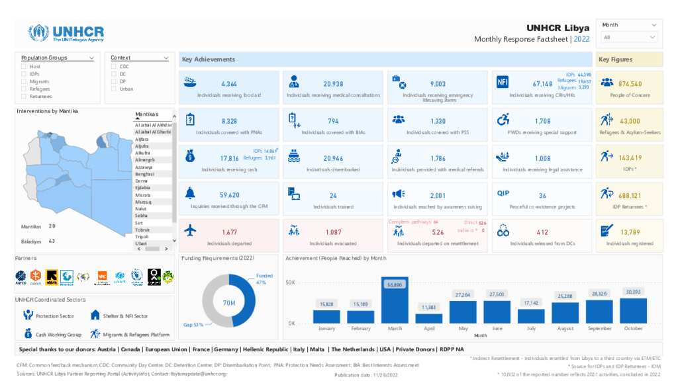Enable the DC context checkbox
This screenshot has width=678, height=391.
click(x=114, y=74)
